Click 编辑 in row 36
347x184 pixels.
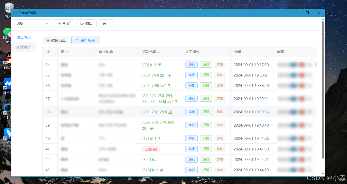(192, 85)
